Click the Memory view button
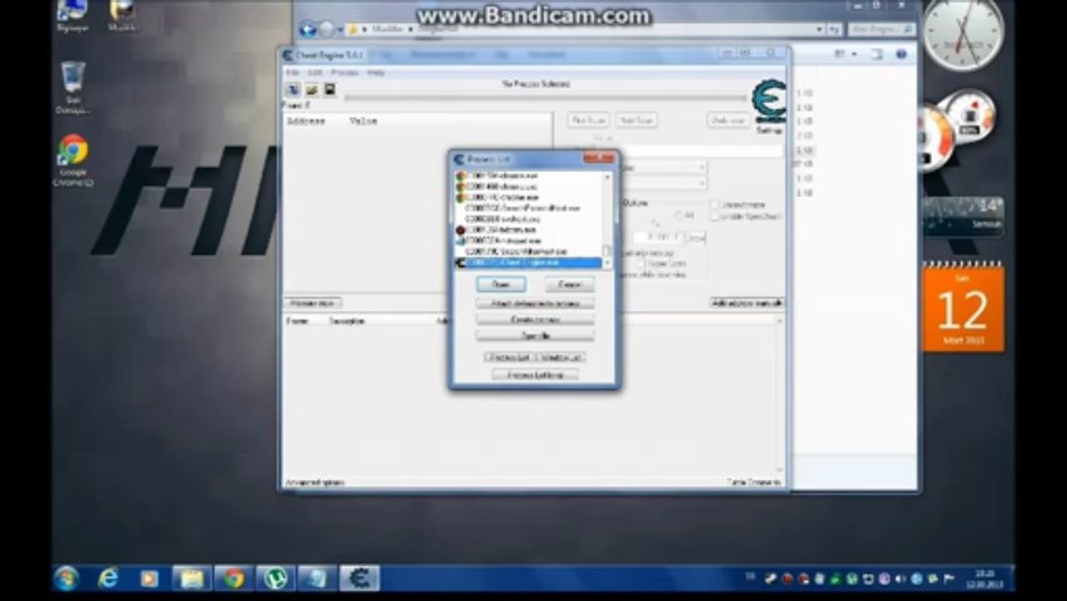1067x601 pixels. 313,302
